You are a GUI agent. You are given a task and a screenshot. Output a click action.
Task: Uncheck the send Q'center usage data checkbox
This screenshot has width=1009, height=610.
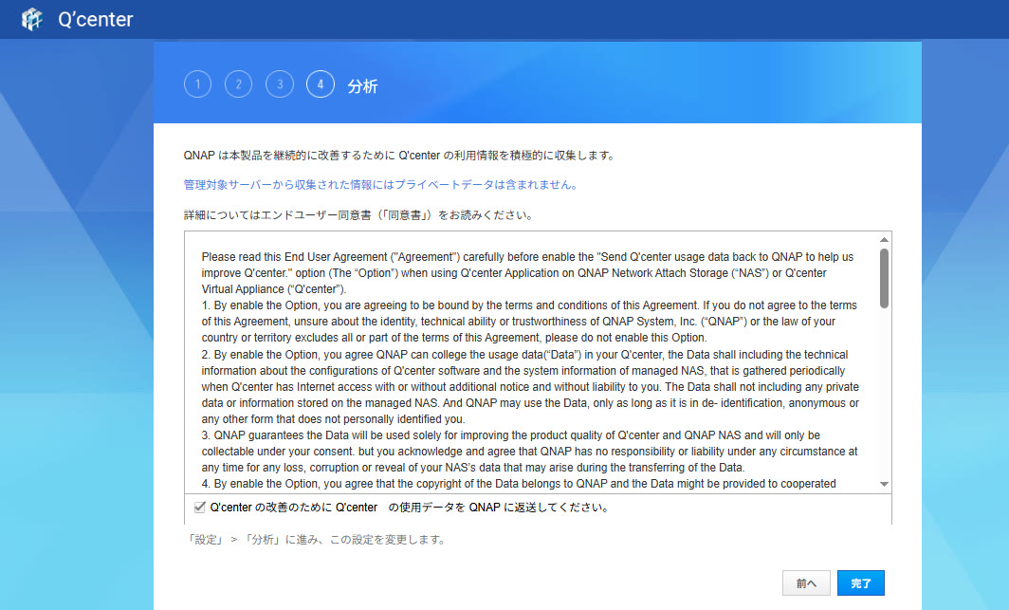(x=199, y=507)
